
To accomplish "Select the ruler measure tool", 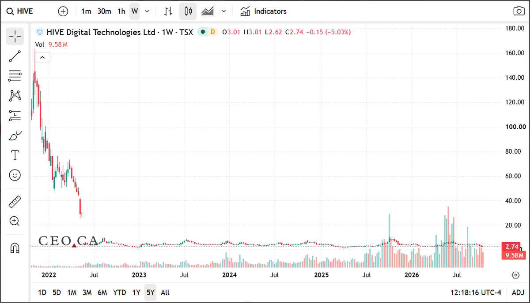I will pyautogui.click(x=15, y=202).
